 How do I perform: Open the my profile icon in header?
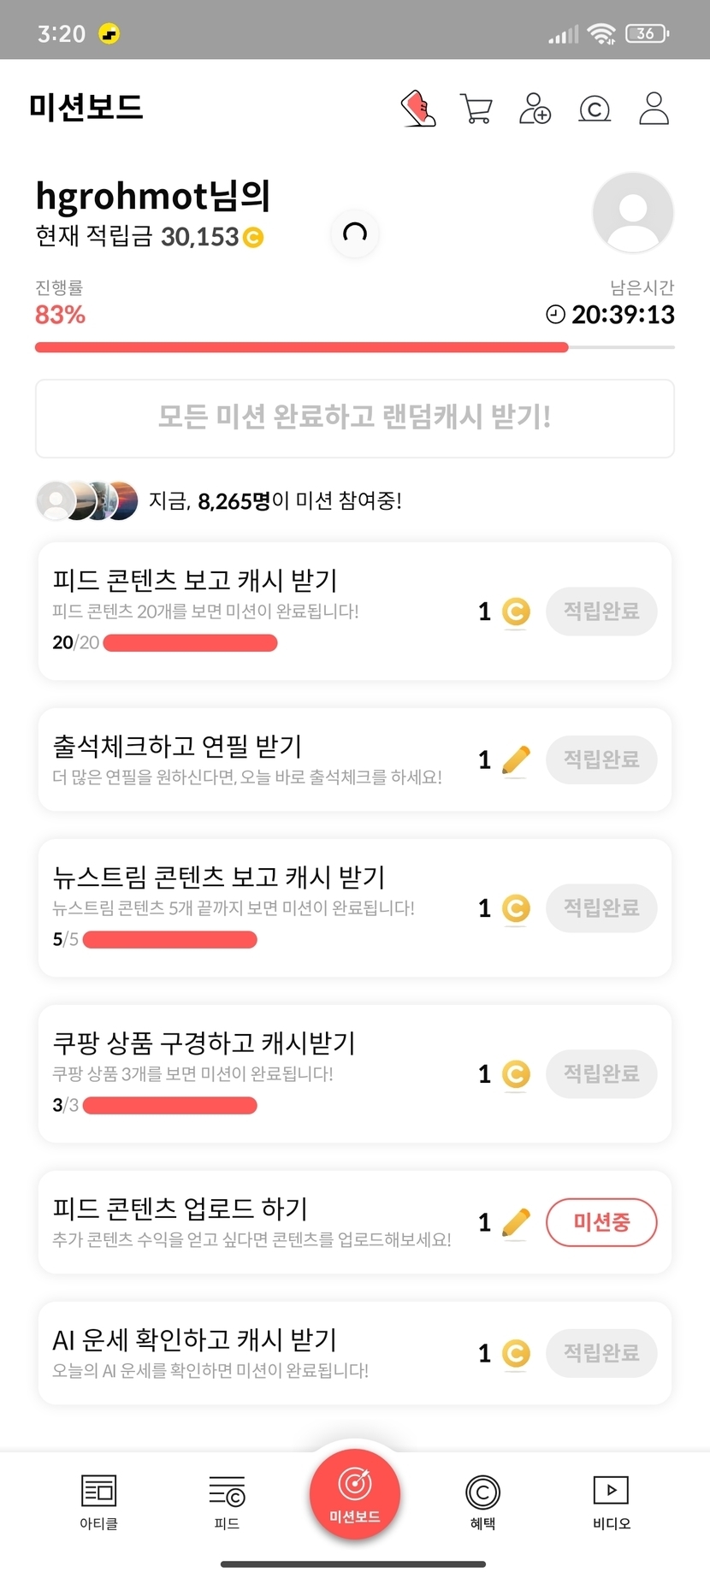(654, 109)
